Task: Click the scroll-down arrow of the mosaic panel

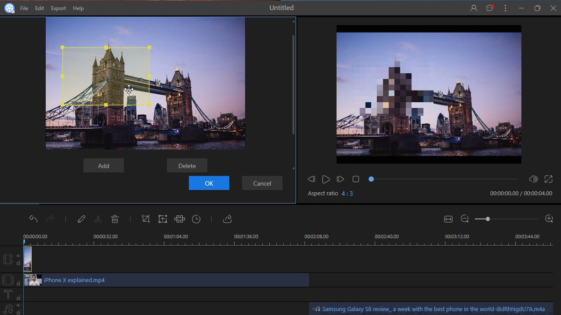Action: (294, 168)
